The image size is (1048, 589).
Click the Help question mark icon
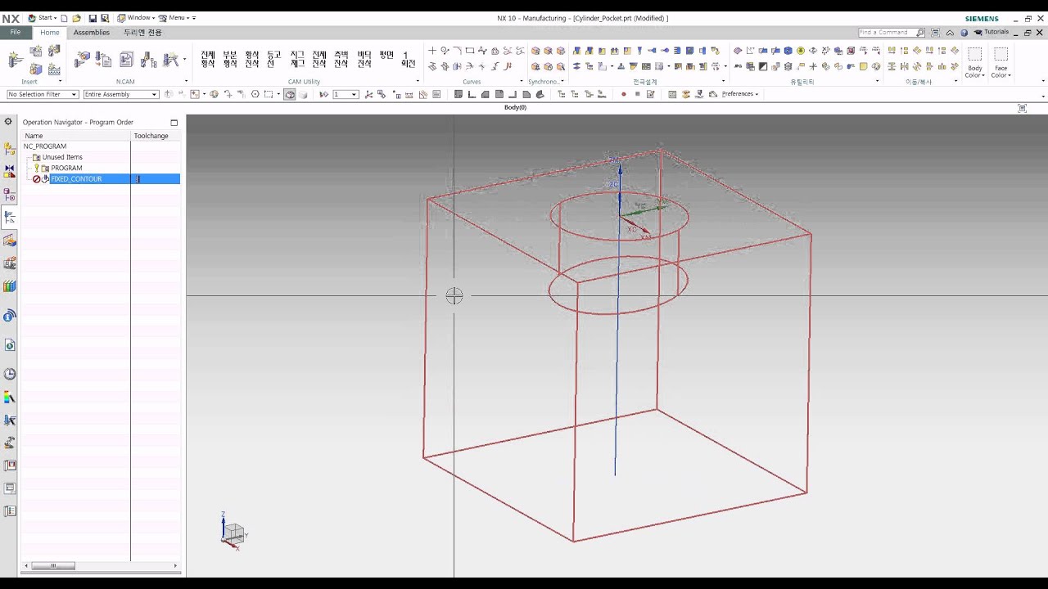coord(964,33)
